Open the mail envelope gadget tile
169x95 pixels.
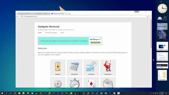[108, 82]
